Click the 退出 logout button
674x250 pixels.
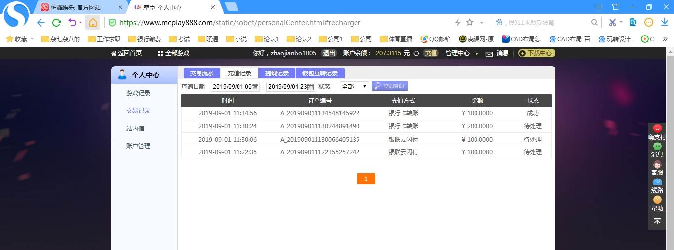point(329,53)
